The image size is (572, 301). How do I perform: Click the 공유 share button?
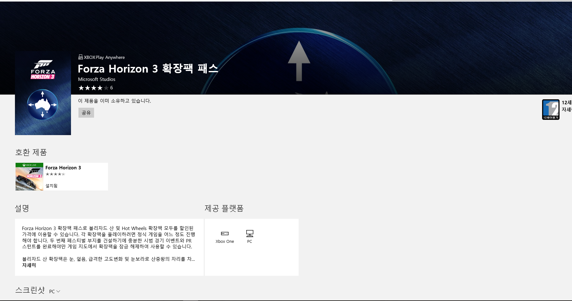click(x=86, y=113)
